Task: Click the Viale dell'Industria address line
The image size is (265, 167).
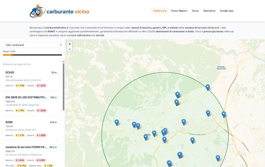Action: (23, 80)
